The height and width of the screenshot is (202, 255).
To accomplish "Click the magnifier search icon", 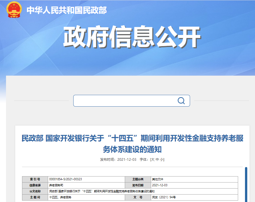I will click(x=181, y=101).
